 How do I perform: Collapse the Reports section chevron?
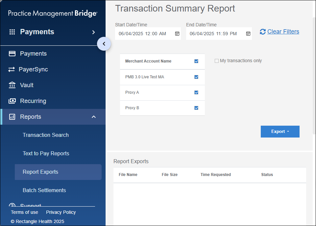click(94, 116)
